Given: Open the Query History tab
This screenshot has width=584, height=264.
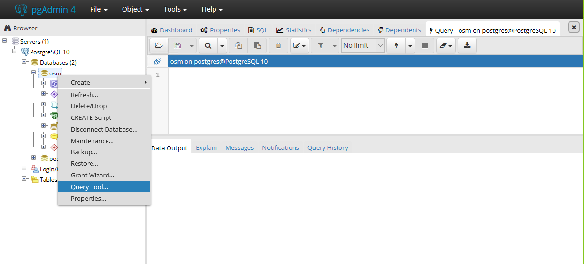Looking at the screenshot, I should tap(327, 147).
